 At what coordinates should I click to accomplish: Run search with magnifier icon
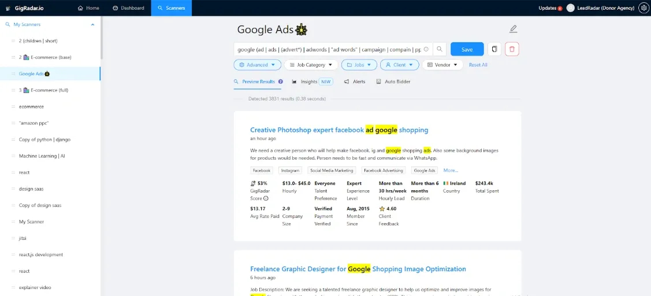pyautogui.click(x=440, y=49)
